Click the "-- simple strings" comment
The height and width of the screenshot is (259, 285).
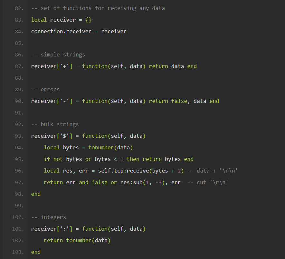(x=58, y=55)
